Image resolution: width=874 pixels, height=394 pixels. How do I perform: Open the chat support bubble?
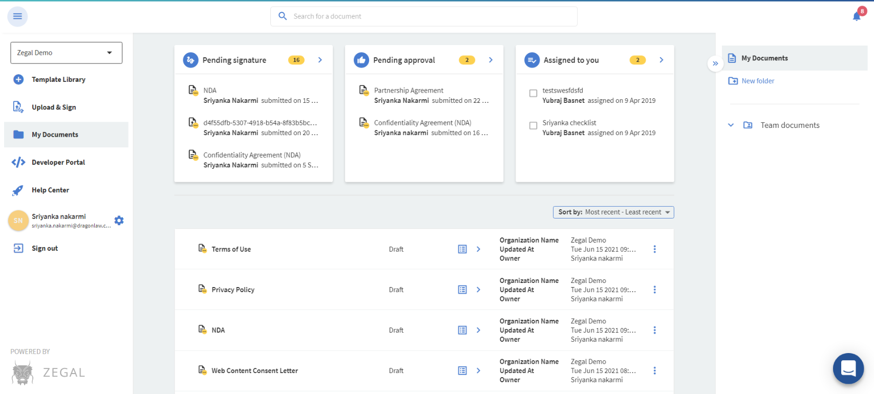[848, 368]
